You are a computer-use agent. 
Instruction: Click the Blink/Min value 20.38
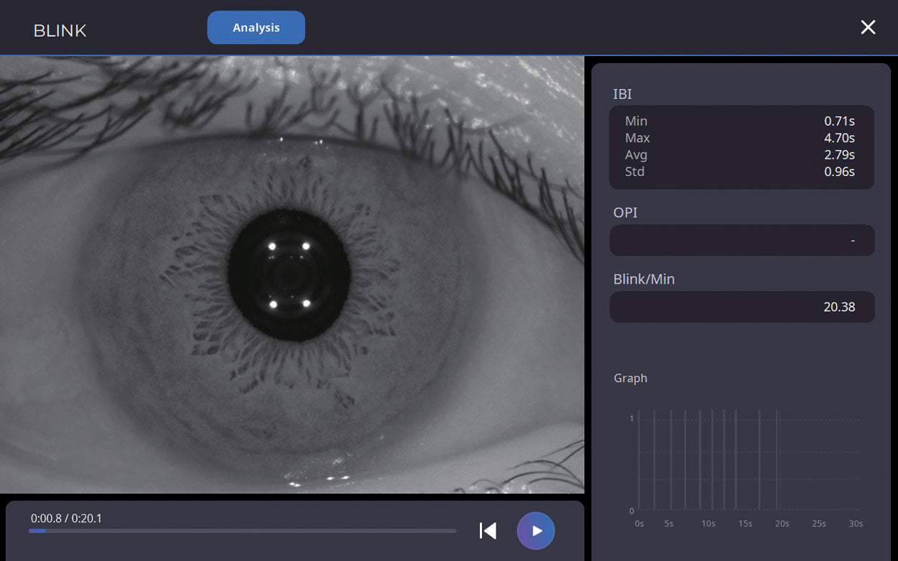tap(839, 307)
